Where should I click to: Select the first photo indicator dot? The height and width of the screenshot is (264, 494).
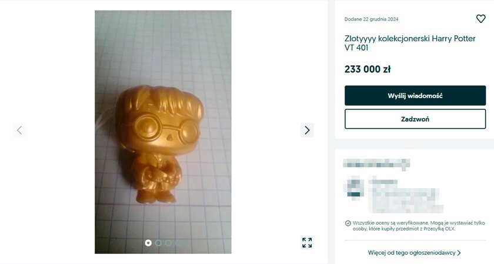148,243
